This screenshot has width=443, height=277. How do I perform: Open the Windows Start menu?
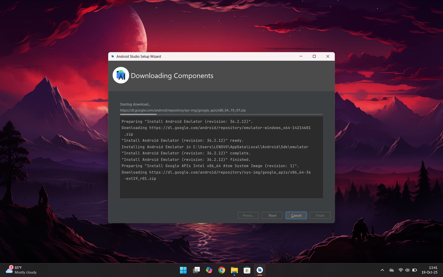pyautogui.click(x=183, y=270)
